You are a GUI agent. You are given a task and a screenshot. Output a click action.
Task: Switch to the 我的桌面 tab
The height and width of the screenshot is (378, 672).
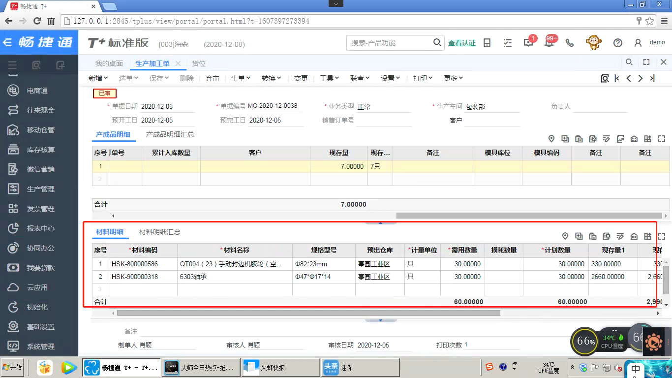[x=109, y=63]
